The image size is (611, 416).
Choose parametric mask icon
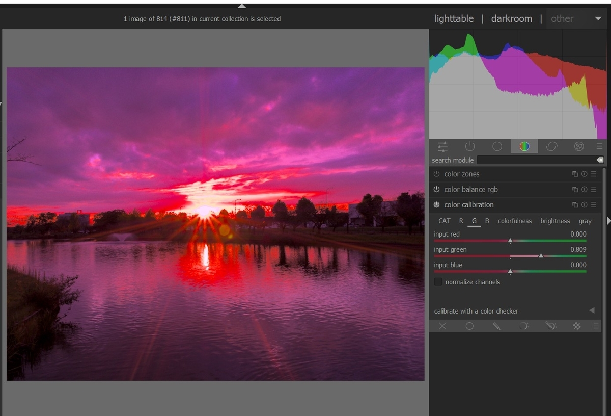pos(524,326)
